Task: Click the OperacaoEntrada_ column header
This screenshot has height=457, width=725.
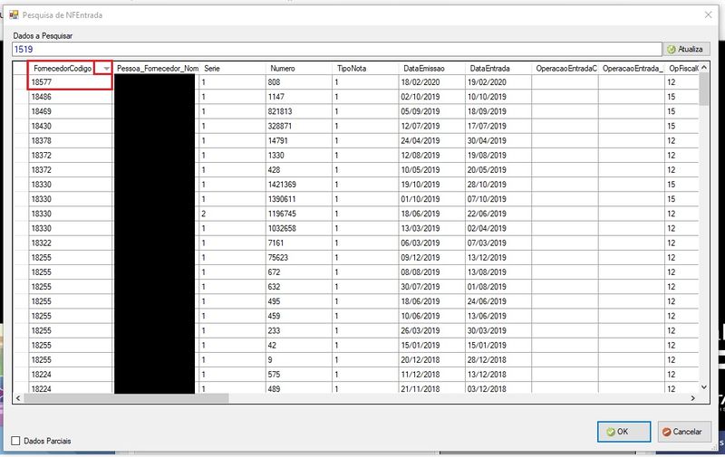Action: point(632,68)
